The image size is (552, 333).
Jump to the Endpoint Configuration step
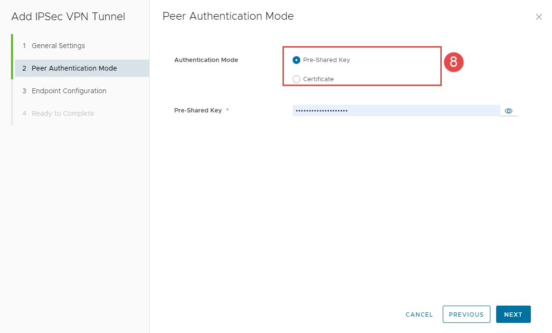pyautogui.click(x=69, y=91)
